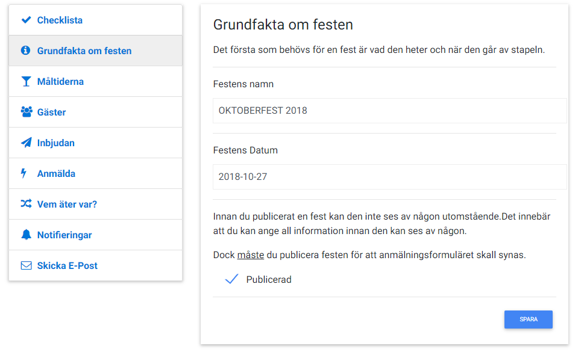
Task: Click the checkmark icon beside Checklista
Action: pyautogui.click(x=26, y=20)
